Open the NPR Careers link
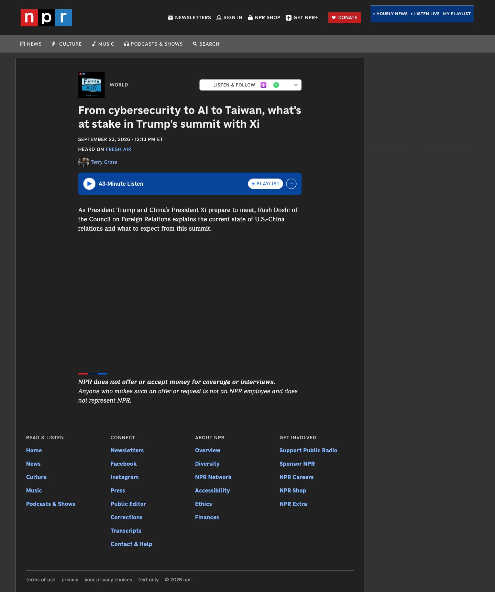 click(297, 477)
